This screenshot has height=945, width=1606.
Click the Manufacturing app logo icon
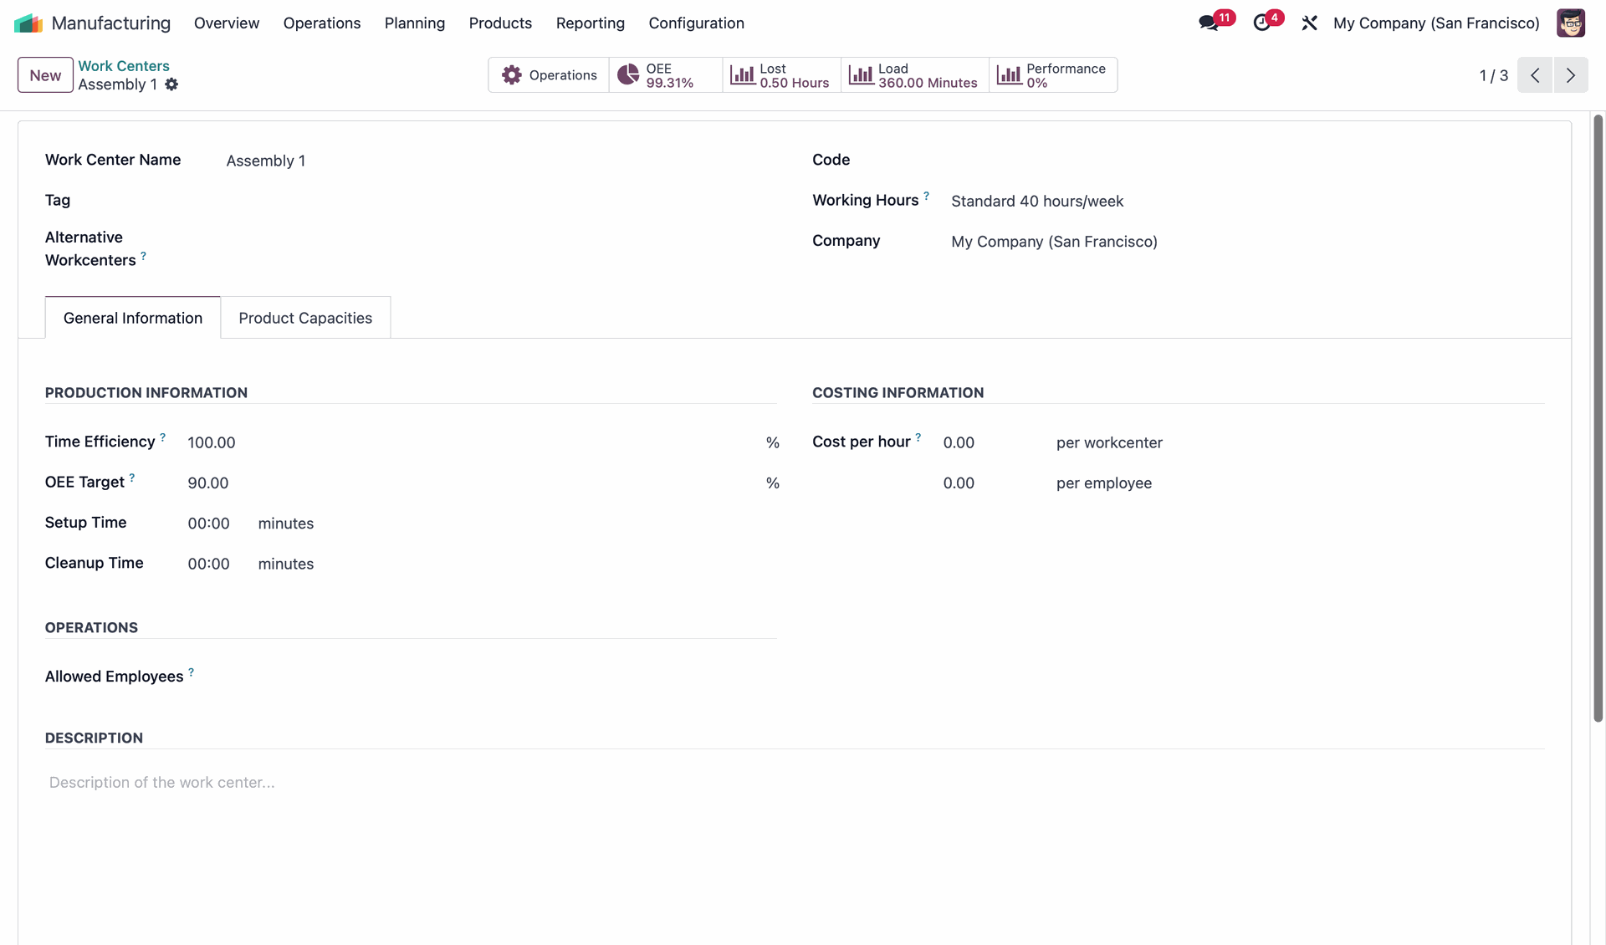[28, 23]
